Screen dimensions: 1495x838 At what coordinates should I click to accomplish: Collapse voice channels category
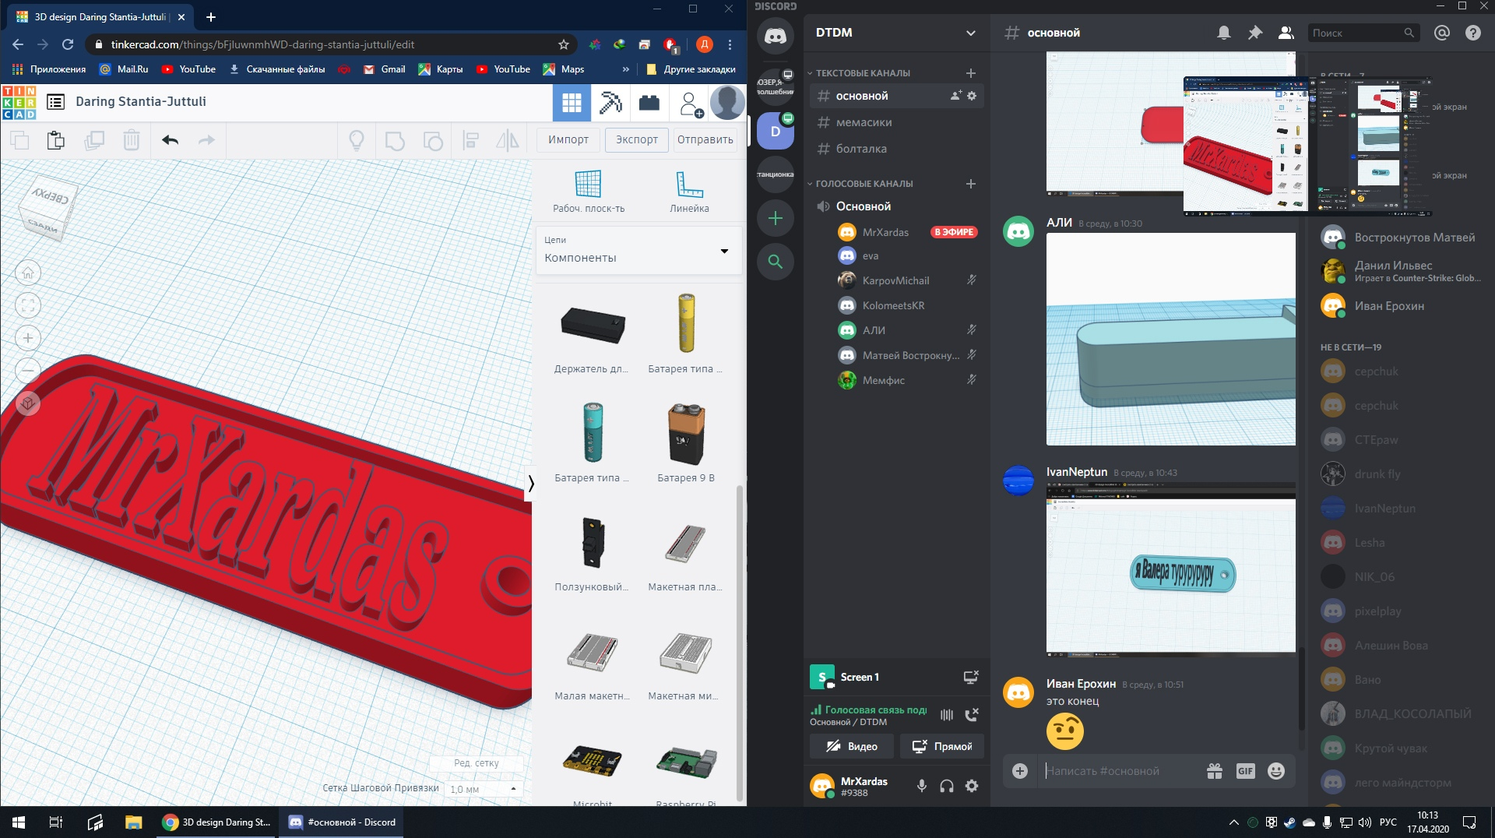click(x=860, y=184)
